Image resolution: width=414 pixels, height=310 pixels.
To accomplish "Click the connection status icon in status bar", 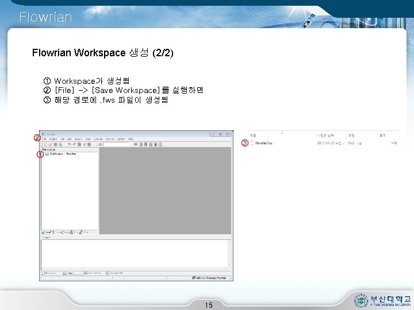I will point(194,278).
